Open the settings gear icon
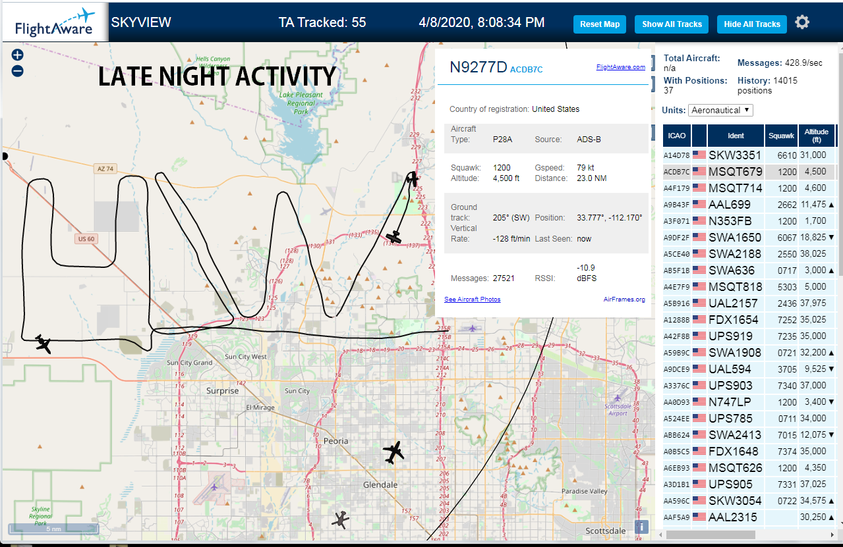 [x=801, y=22]
